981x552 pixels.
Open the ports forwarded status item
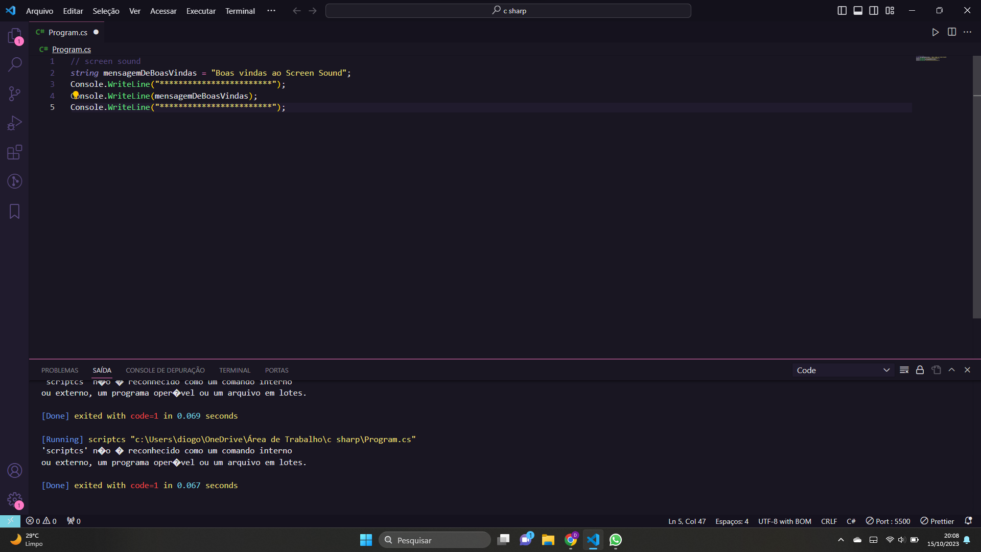74,521
